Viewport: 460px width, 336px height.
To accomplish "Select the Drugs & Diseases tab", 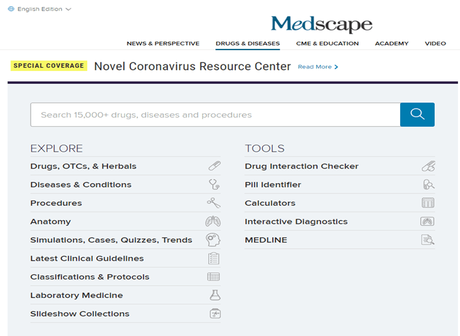I will 248,44.
